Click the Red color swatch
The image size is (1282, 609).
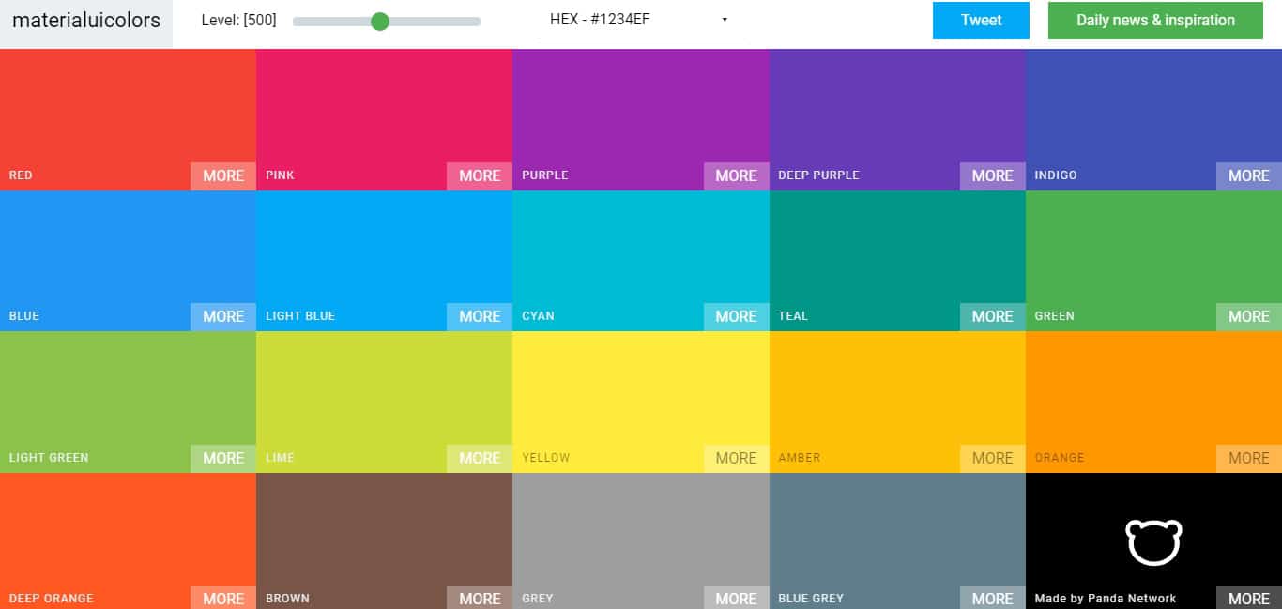point(128,119)
